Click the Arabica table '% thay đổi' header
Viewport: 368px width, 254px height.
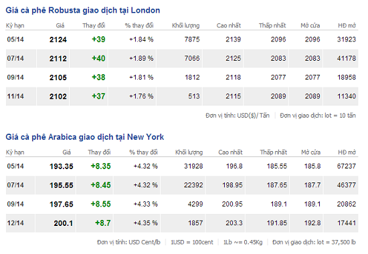click(x=143, y=152)
